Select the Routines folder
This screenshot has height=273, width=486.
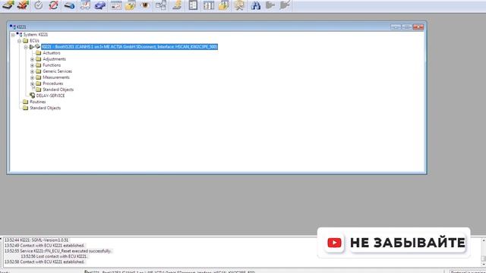click(x=37, y=102)
